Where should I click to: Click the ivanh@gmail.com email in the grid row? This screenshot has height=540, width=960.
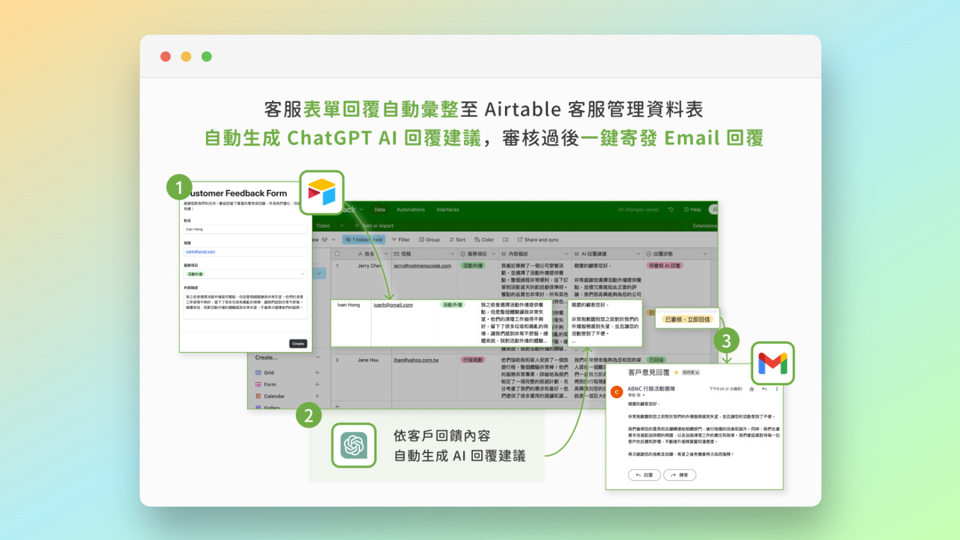pyautogui.click(x=393, y=305)
